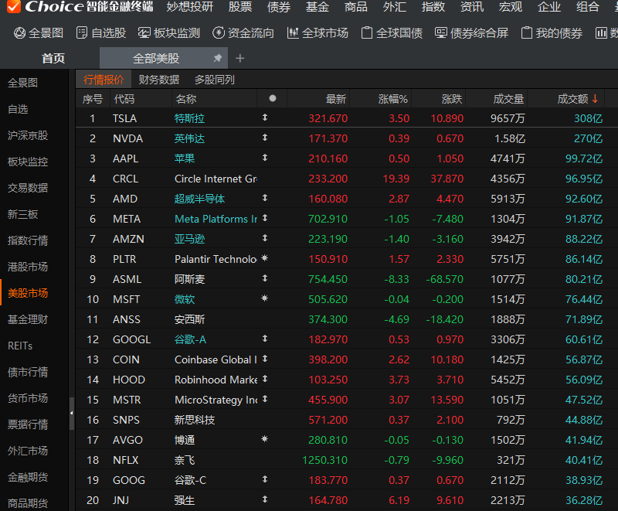Open 金融期货 in sidebar
This screenshot has height=511, width=618.
(28, 477)
